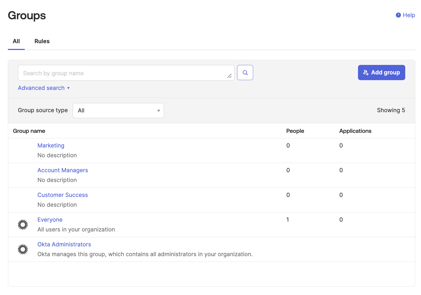Open the Customer Success group

pos(63,195)
